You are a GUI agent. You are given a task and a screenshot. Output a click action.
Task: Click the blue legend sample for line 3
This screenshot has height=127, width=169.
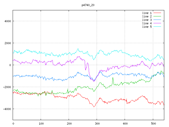point(157,20)
